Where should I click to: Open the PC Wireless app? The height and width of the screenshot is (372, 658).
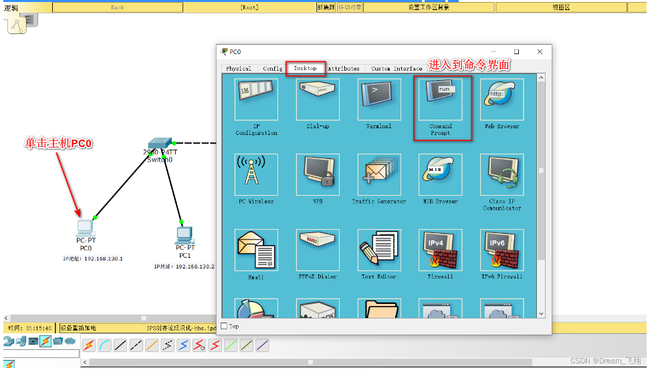[x=256, y=174]
